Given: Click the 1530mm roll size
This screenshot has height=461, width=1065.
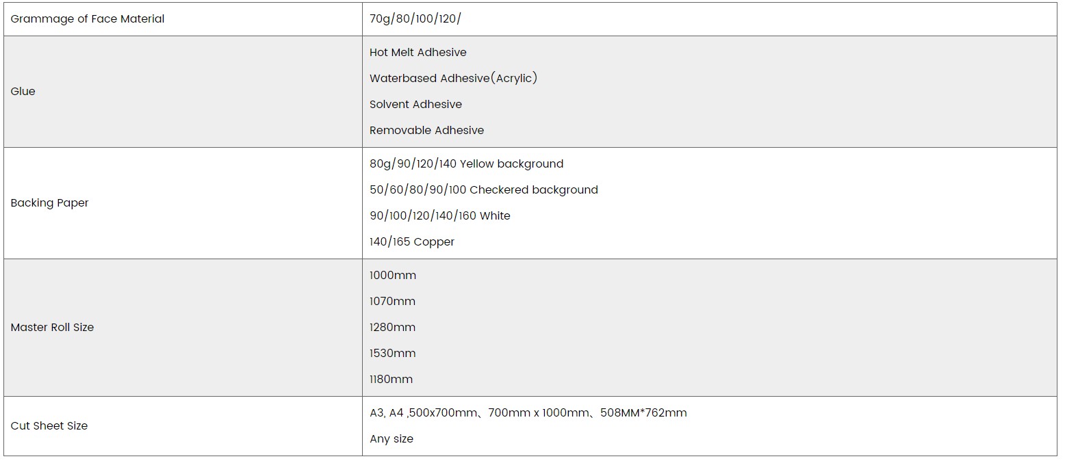Looking at the screenshot, I should pos(392,354).
